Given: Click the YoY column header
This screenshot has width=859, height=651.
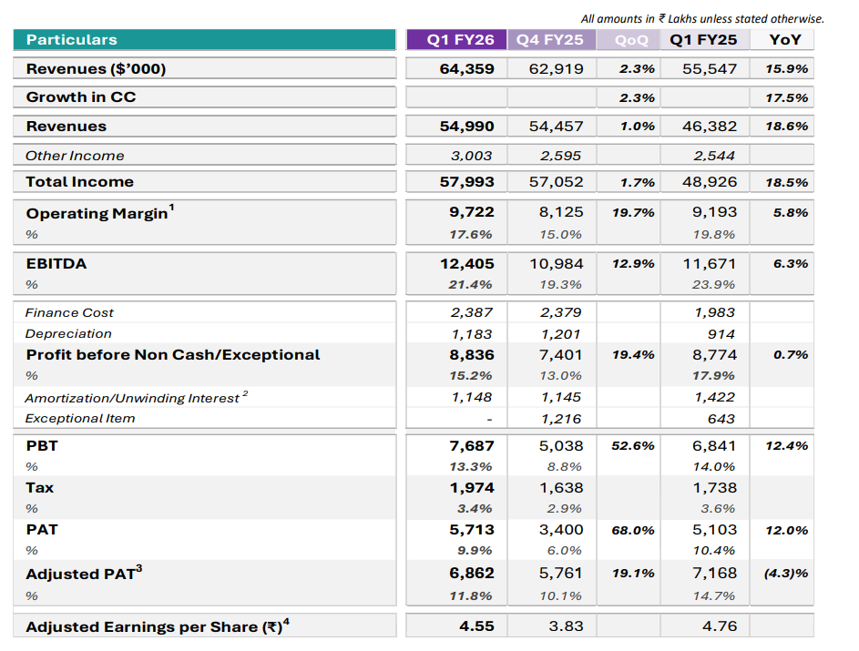Looking at the screenshot, I should point(782,39).
